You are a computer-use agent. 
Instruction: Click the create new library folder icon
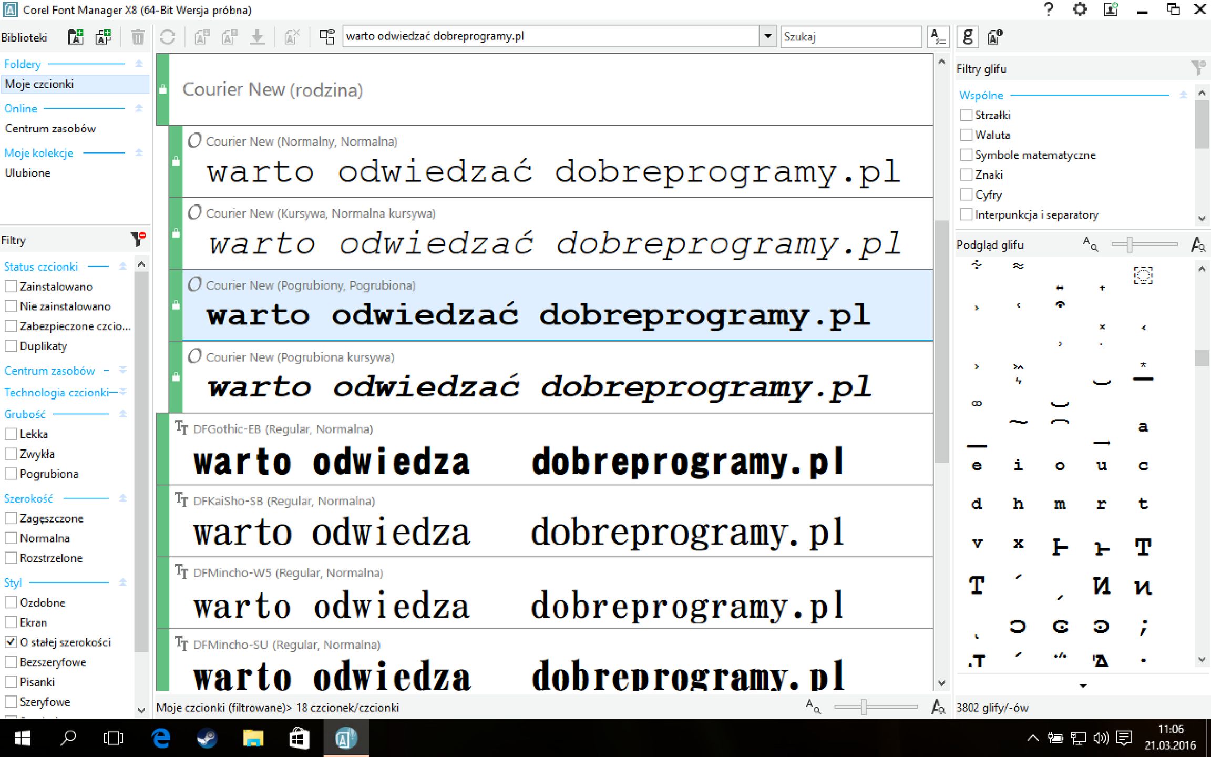coord(75,37)
